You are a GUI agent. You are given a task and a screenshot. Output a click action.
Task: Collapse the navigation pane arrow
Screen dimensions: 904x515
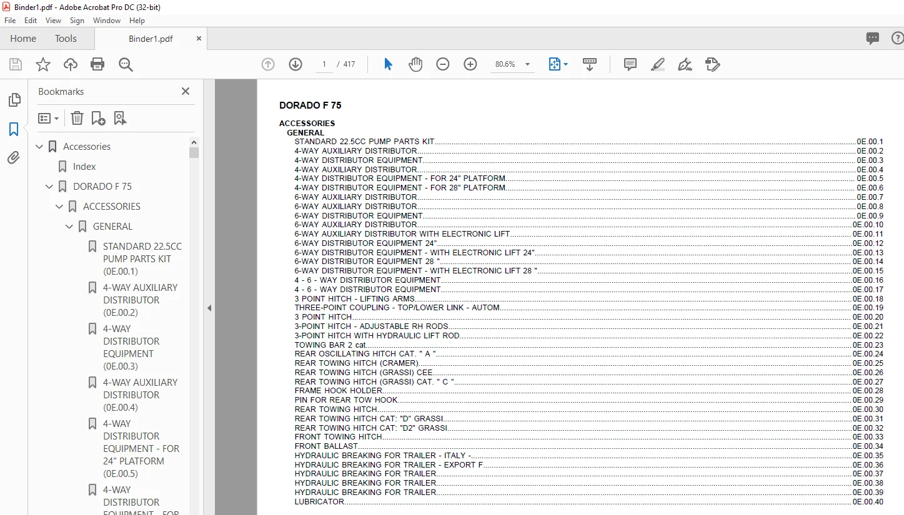(x=209, y=308)
